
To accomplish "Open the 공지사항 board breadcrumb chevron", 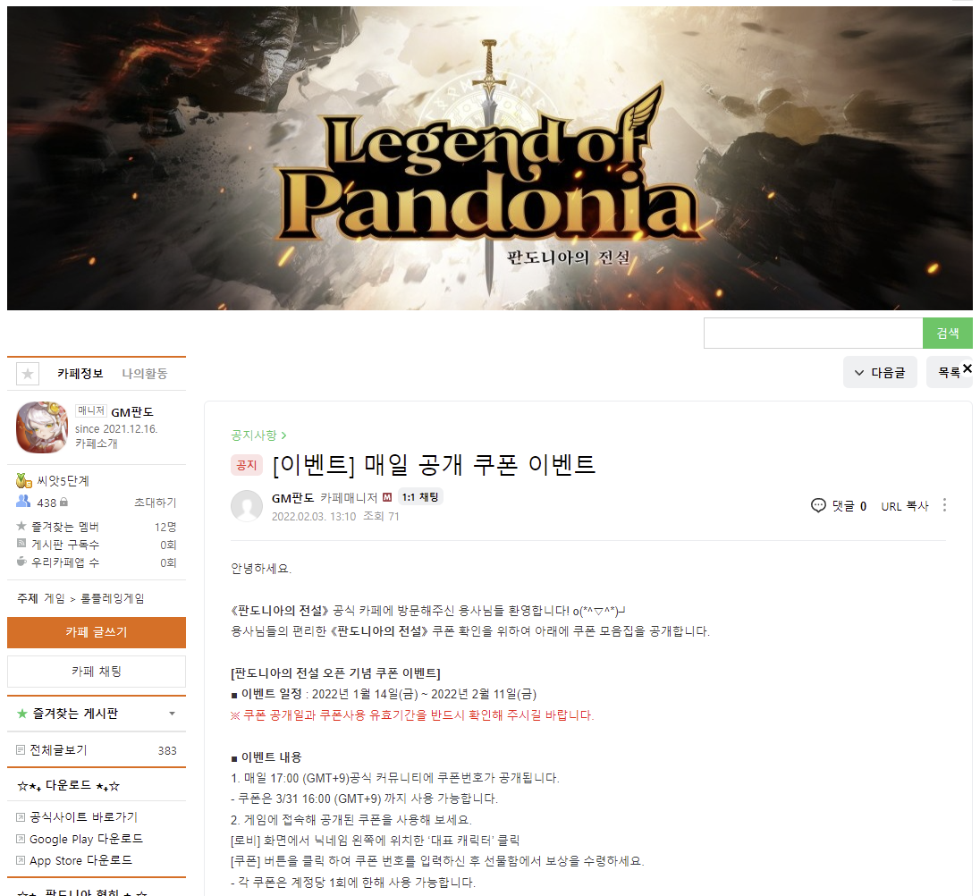I will 283,435.
